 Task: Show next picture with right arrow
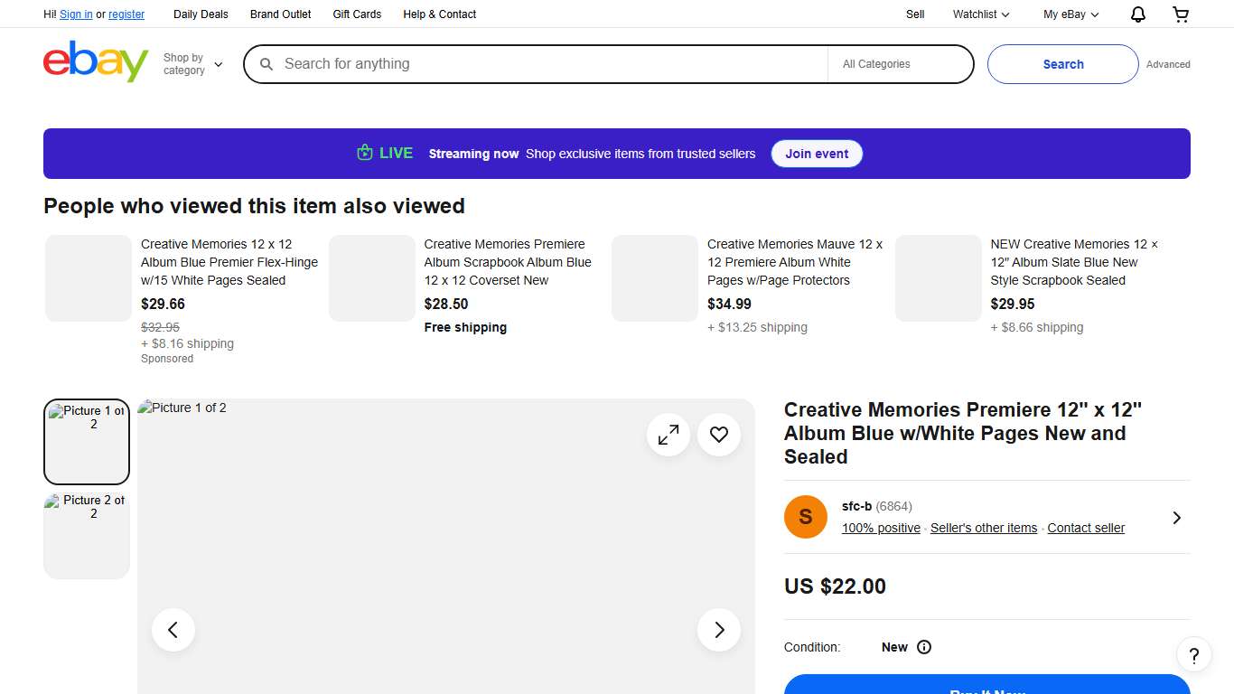[x=719, y=630]
